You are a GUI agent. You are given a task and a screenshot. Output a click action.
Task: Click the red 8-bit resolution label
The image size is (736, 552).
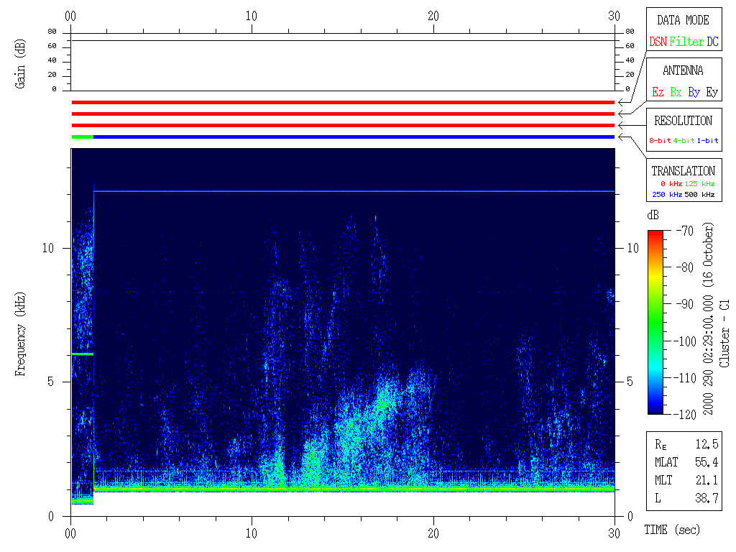(660, 141)
